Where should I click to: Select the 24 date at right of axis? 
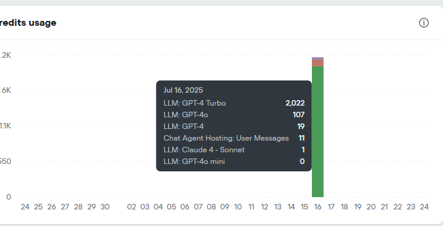[424, 207]
